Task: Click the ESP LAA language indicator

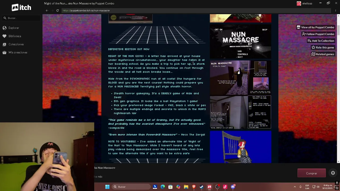Action: click(x=307, y=187)
